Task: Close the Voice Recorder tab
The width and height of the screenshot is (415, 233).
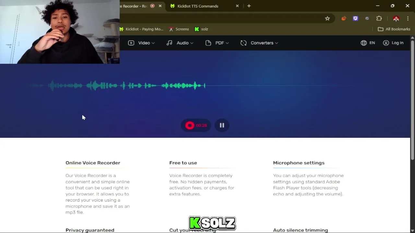Action: 160,6
